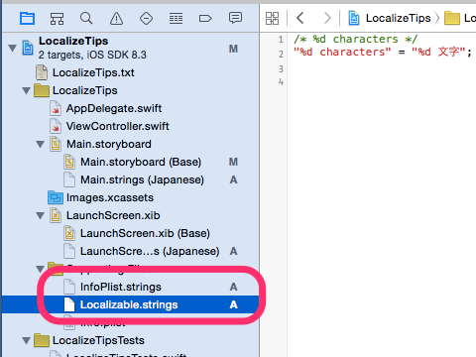The image size is (476, 357).
Task: Open the Breakpoint navigator tab
Action: click(x=205, y=18)
